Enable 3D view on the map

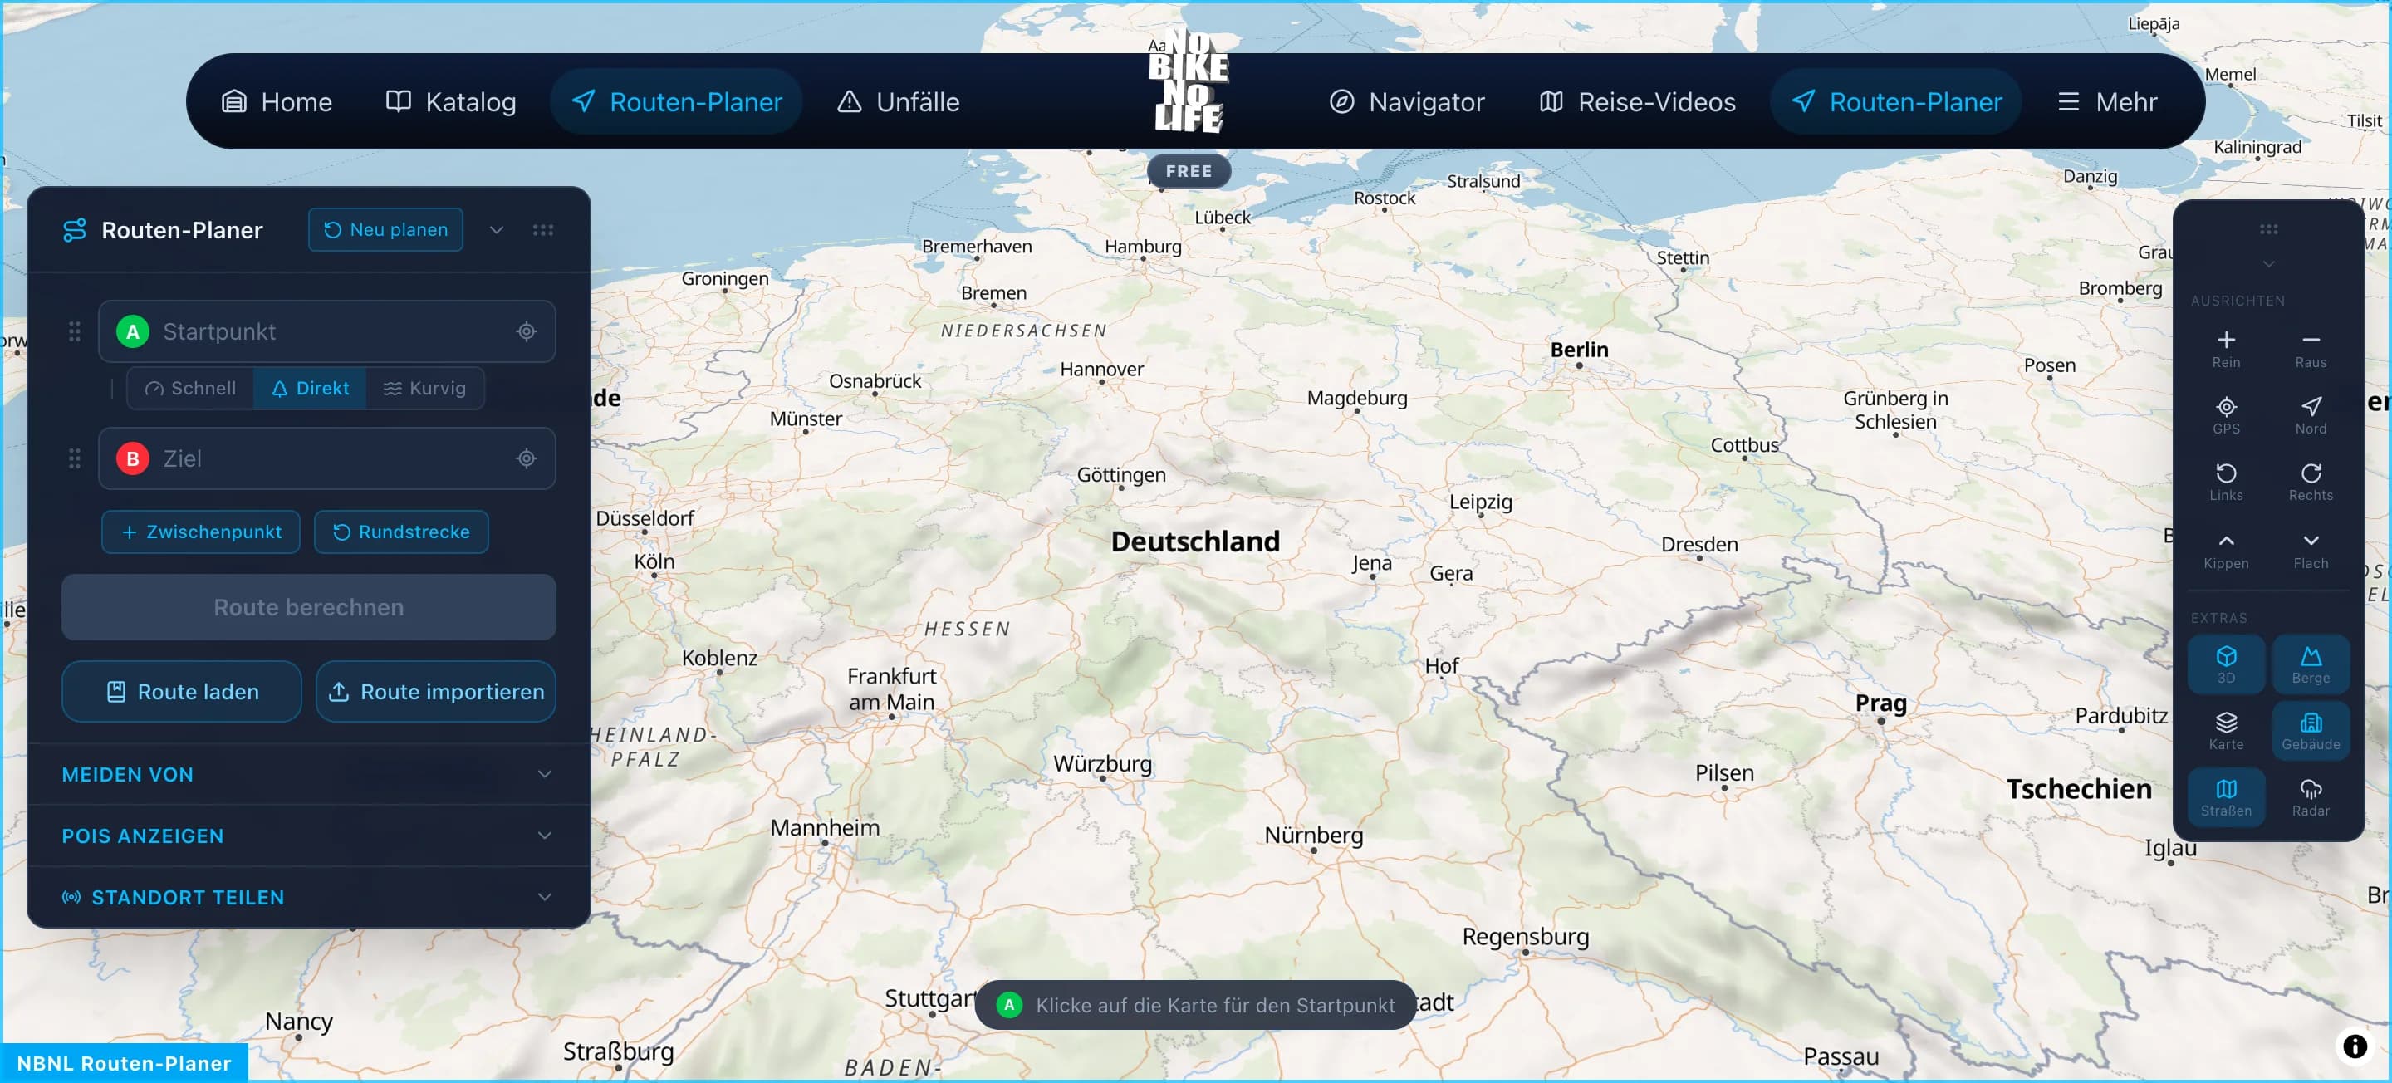(x=2227, y=664)
